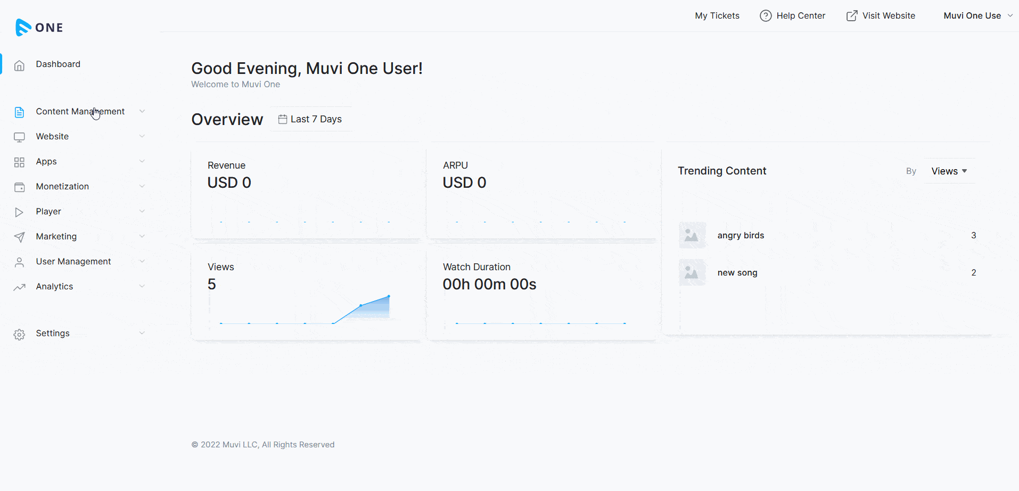Expand the Content Management chevron
This screenshot has width=1019, height=491.
point(142,111)
